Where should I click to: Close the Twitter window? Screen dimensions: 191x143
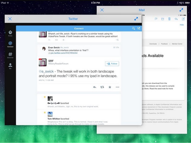click(x=10, y=19)
